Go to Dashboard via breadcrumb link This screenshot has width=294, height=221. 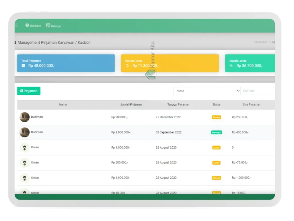(260, 42)
